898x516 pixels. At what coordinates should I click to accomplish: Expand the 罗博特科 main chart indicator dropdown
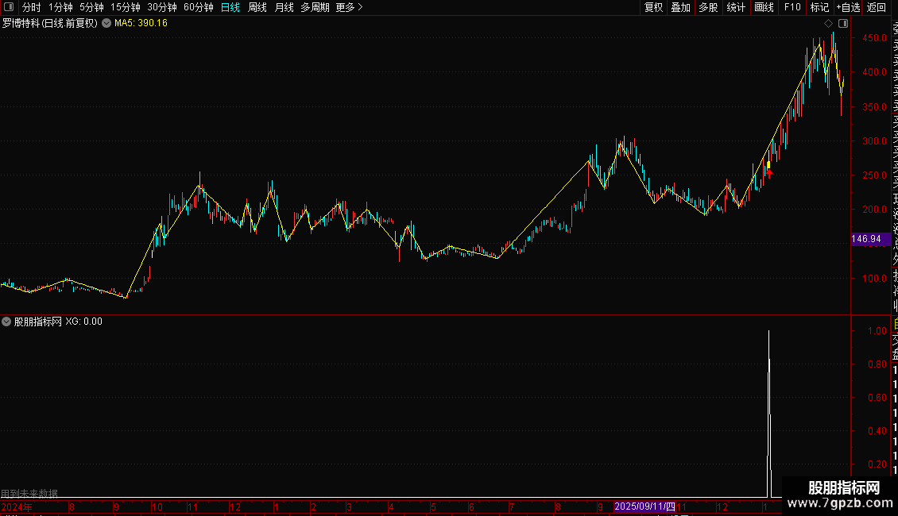(x=106, y=24)
